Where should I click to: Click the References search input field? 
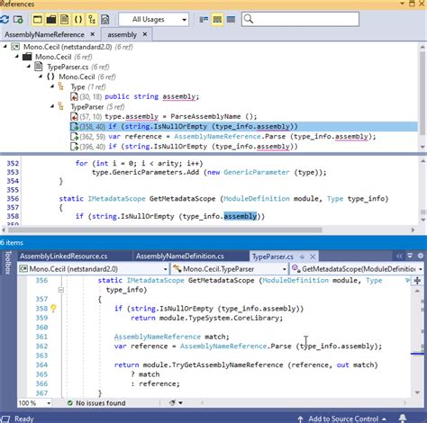point(300,20)
